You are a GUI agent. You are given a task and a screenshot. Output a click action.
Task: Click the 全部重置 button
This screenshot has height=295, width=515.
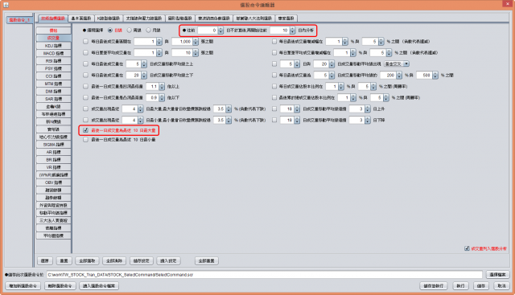[207, 261]
